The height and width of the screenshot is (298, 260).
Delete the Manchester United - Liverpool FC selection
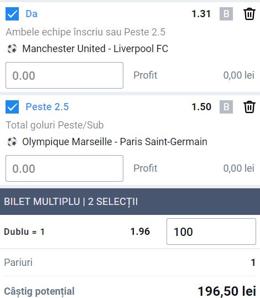tap(249, 14)
